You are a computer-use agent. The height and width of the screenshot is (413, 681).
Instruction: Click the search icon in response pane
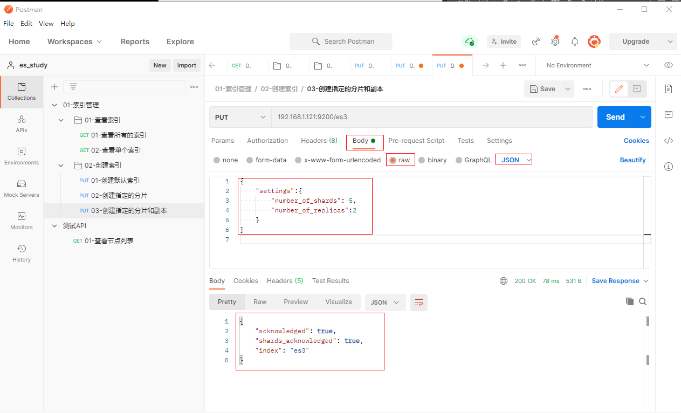[x=643, y=302]
